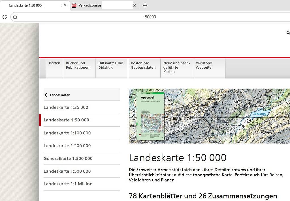Open the search magnifier icon at top right

[x=288, y=33]
